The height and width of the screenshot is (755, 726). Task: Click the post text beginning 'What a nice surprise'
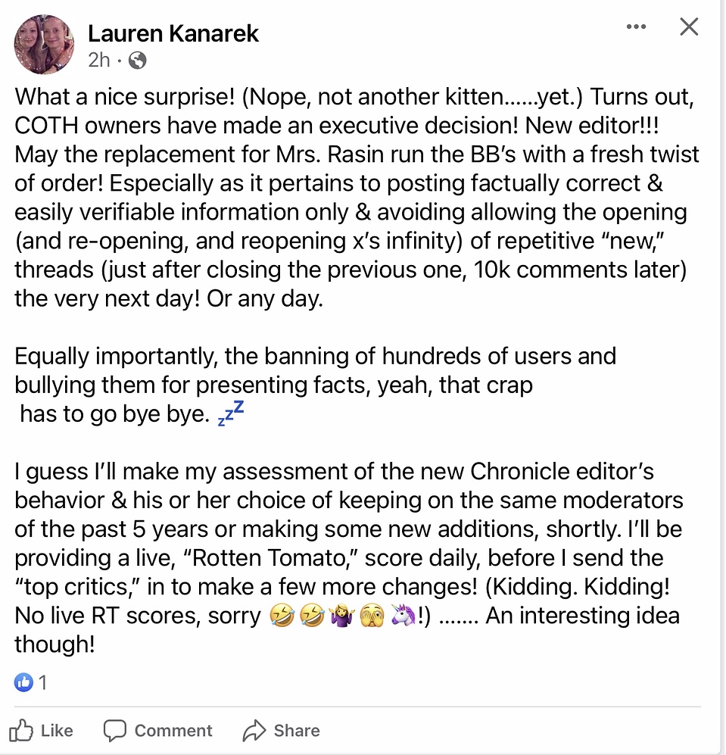357,198
